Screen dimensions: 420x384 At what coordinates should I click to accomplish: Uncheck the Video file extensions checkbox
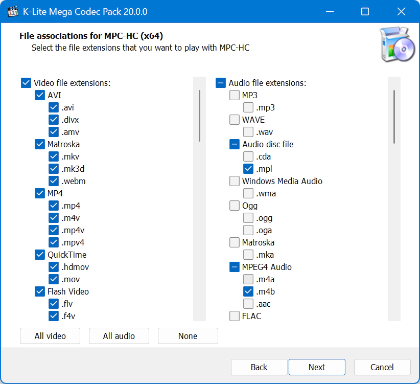click(26, 83)
